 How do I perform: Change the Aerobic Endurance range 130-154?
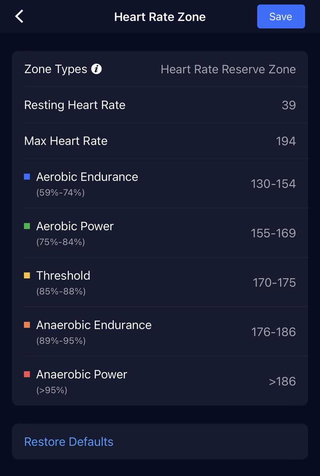click(x=273, y=184)
